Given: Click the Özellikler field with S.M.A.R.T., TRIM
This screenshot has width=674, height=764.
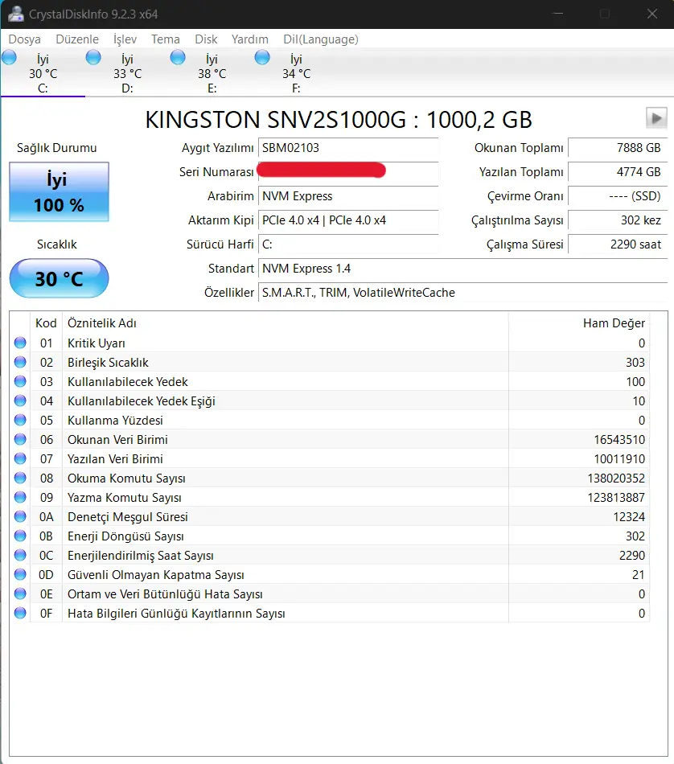Looking at the screenshot, I should (x=462, y=293).
